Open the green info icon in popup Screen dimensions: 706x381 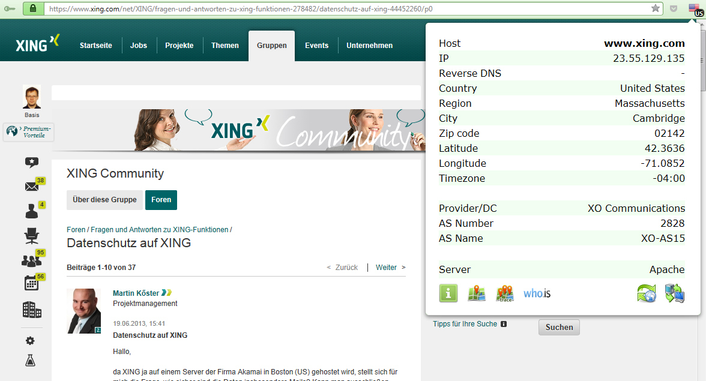448,293
